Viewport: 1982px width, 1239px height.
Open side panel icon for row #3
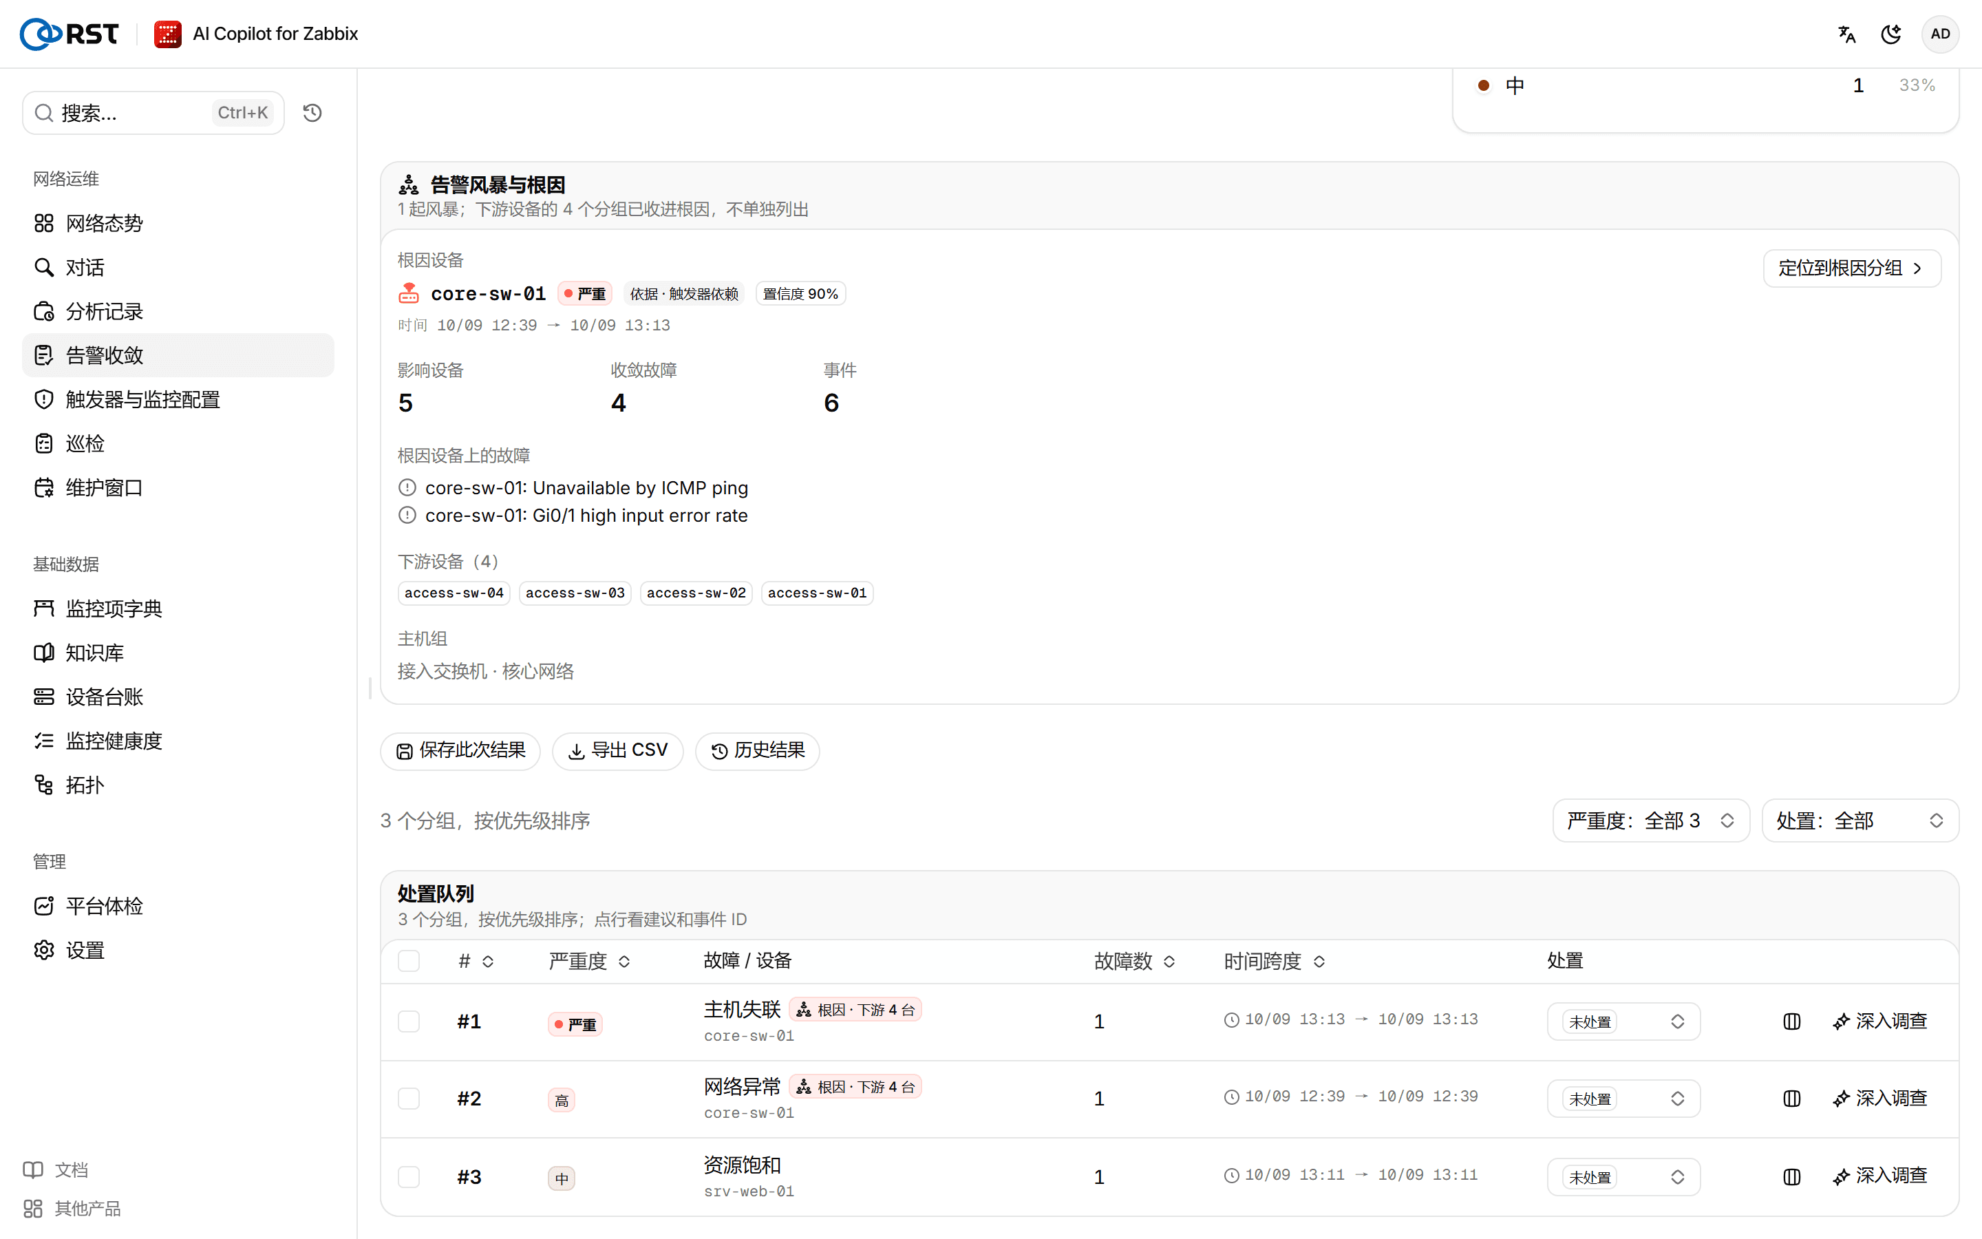tap(1791, 1177)
